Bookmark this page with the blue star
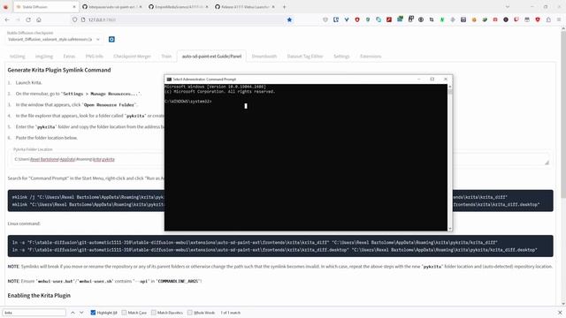The height and width of the screenshot is (318, 566). coord(289,19)
